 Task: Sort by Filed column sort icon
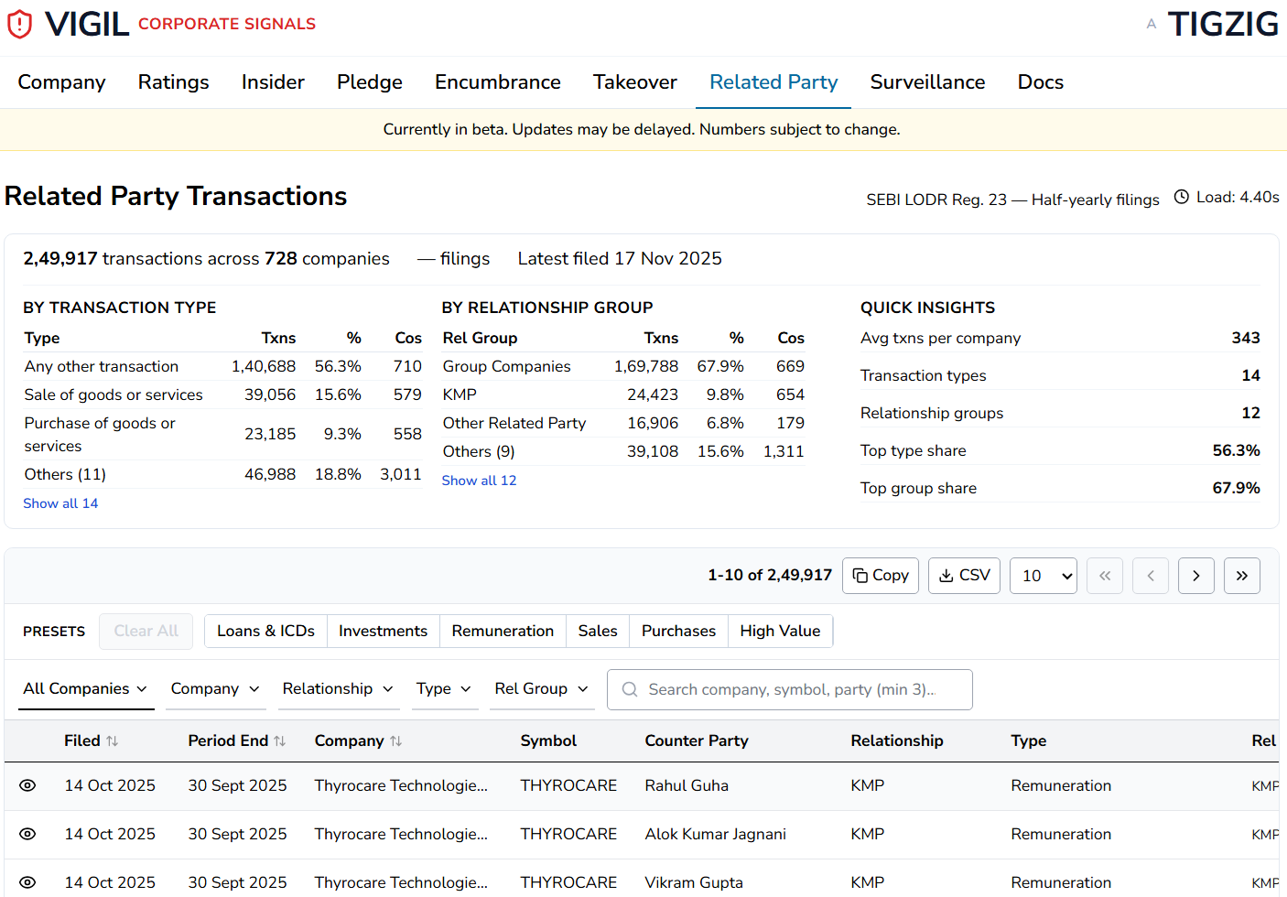point(113,741)
